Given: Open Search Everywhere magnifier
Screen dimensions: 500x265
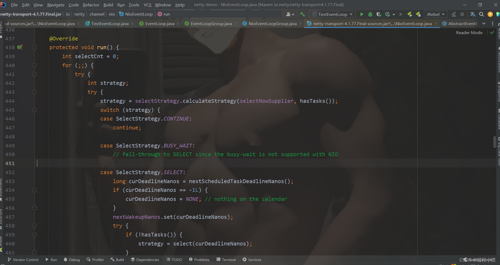Looking at the screenshot, I should [x=482, y=14].
